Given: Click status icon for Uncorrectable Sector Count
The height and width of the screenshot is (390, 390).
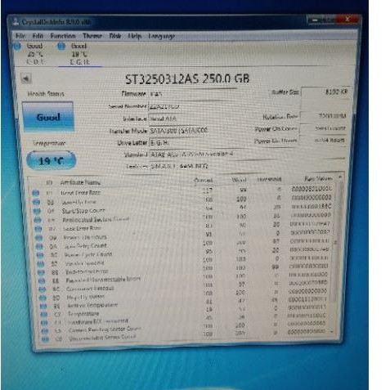Looking at the screenshot, I should 45,339.
